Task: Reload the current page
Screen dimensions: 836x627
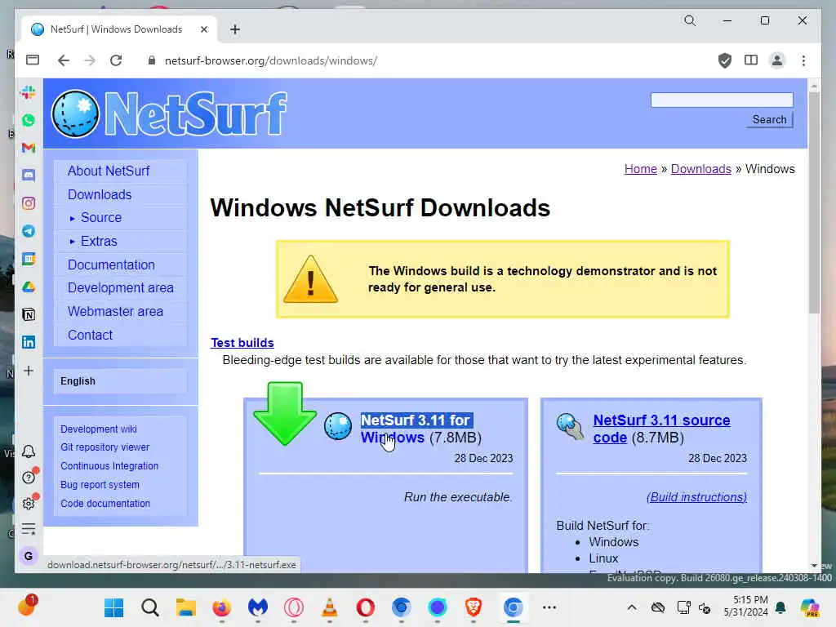Action: click(116, 60)
